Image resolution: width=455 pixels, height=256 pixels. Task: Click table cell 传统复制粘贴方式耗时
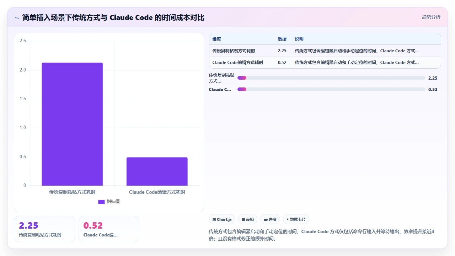click(234, 51)
